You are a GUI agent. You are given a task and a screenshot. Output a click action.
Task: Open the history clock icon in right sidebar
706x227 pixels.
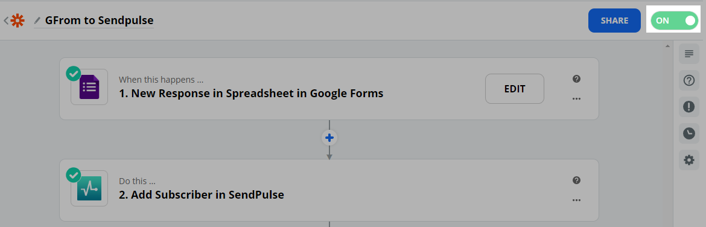(689, 133)
